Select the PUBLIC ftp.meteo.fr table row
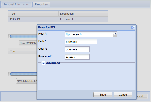 click(x=58, y=19)
